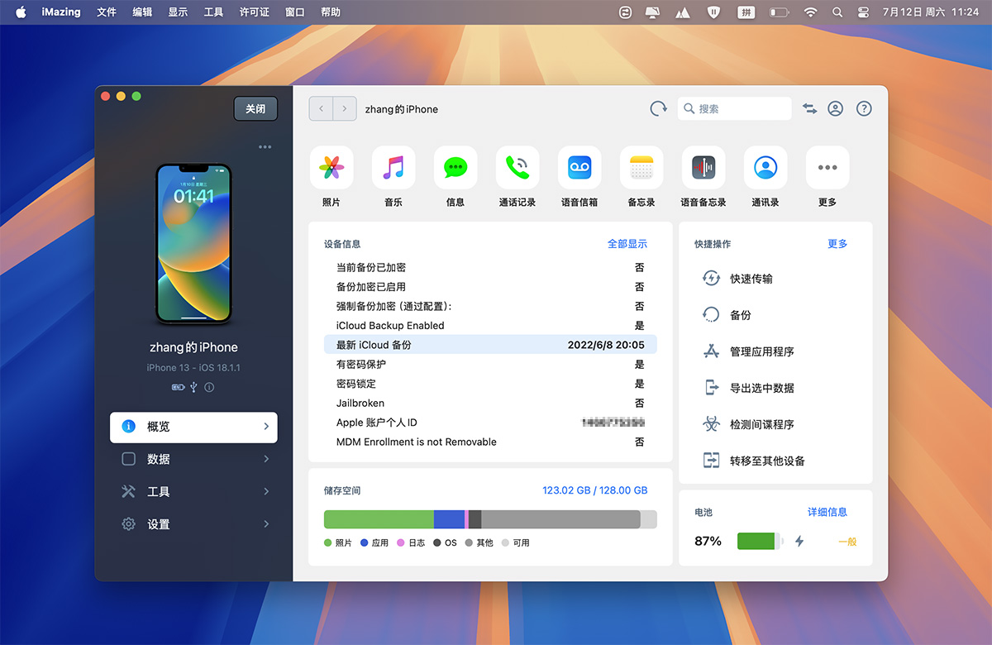Expand the 数据 data section chevron

266,459
